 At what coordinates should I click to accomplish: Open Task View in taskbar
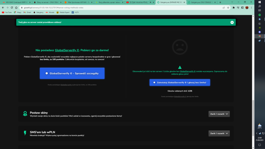coord(260,11)
